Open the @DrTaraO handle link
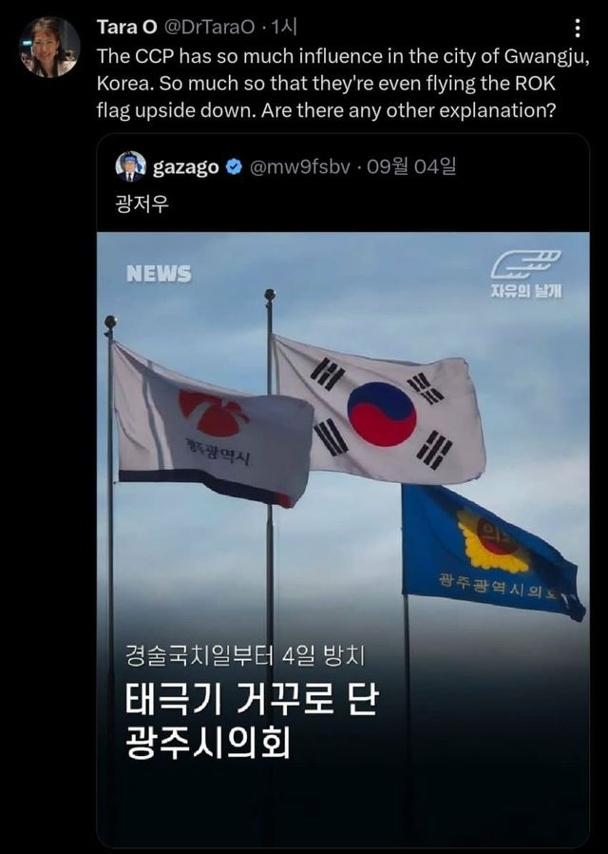The image size is (608, 854). tap(209, 28)
